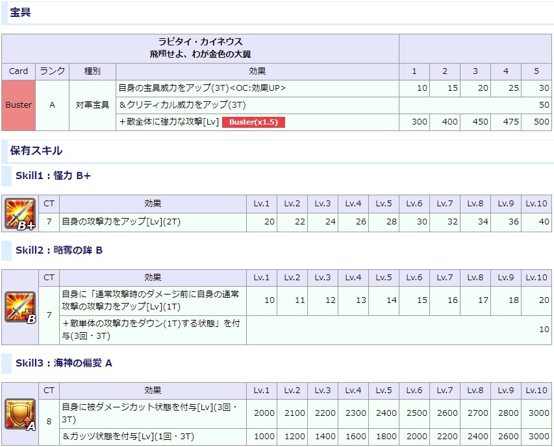Click the Skill2 通常攻撃時のダメージ前 effect text
Screen dimensions: 554x447
[151, 300]
